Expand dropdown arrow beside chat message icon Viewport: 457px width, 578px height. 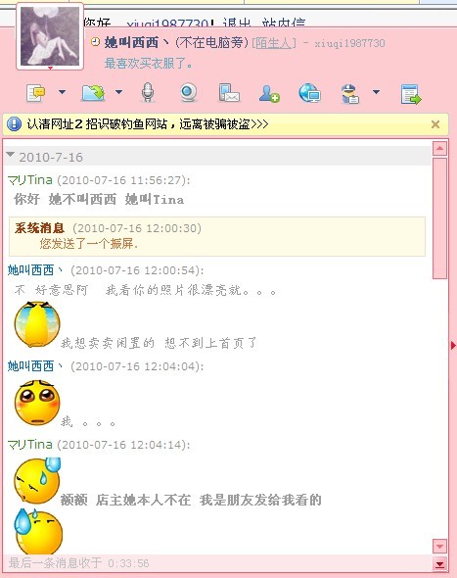pyautogui.click(x=63, y=92)
